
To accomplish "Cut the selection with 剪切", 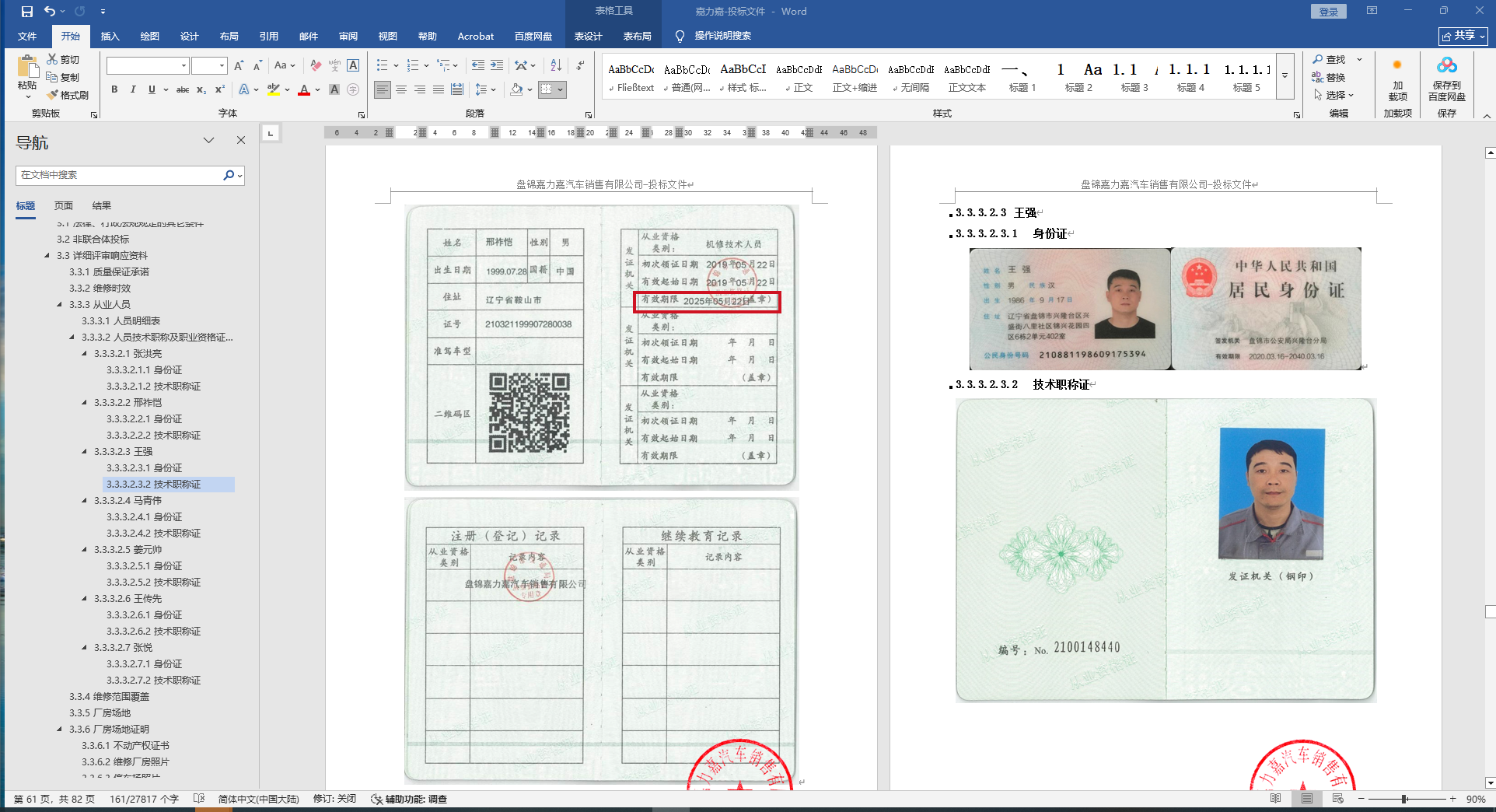I will click(x=63, y=59).
